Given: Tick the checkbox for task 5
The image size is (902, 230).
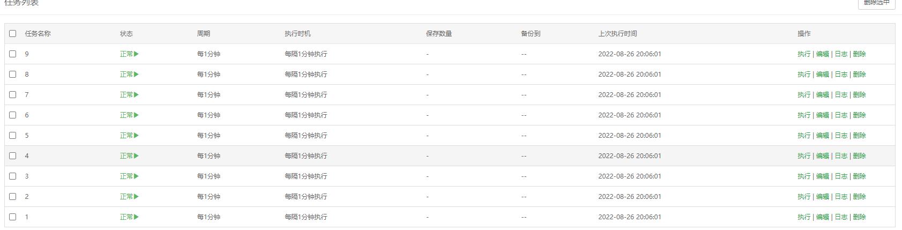Looking at the screenshot, I should (x=13, y=136).
